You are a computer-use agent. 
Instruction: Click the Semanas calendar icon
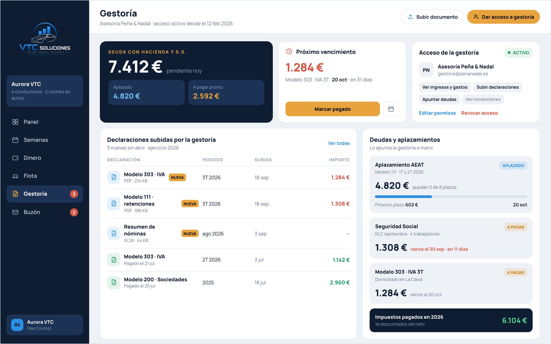pyautogui.click(x=15, y=140)
